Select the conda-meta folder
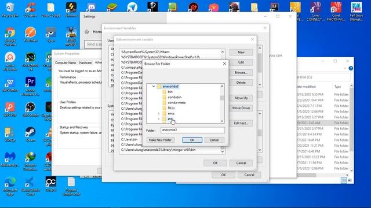371x208 pixels. (x=177, y=103)
